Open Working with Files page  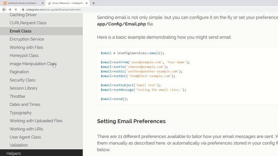[x=26, y=47]
